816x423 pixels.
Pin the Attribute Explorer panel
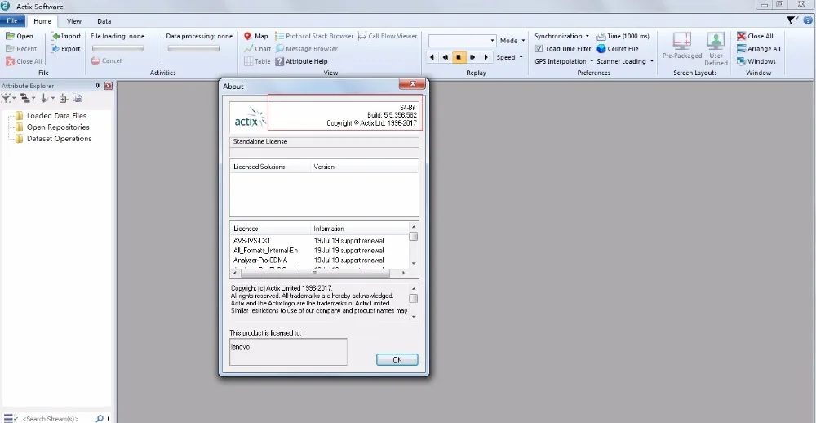[98, 86]
